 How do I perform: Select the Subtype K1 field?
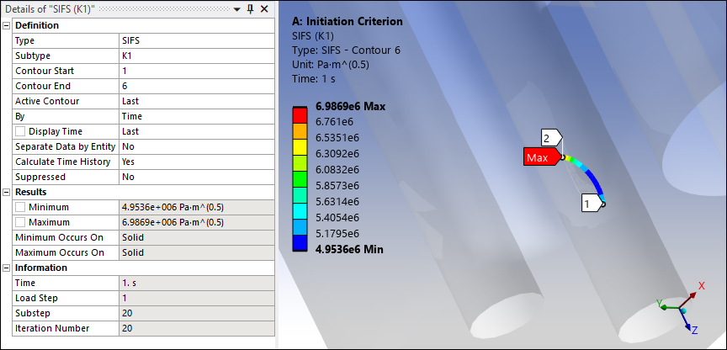pyautogui.click(x=196, y=56)
